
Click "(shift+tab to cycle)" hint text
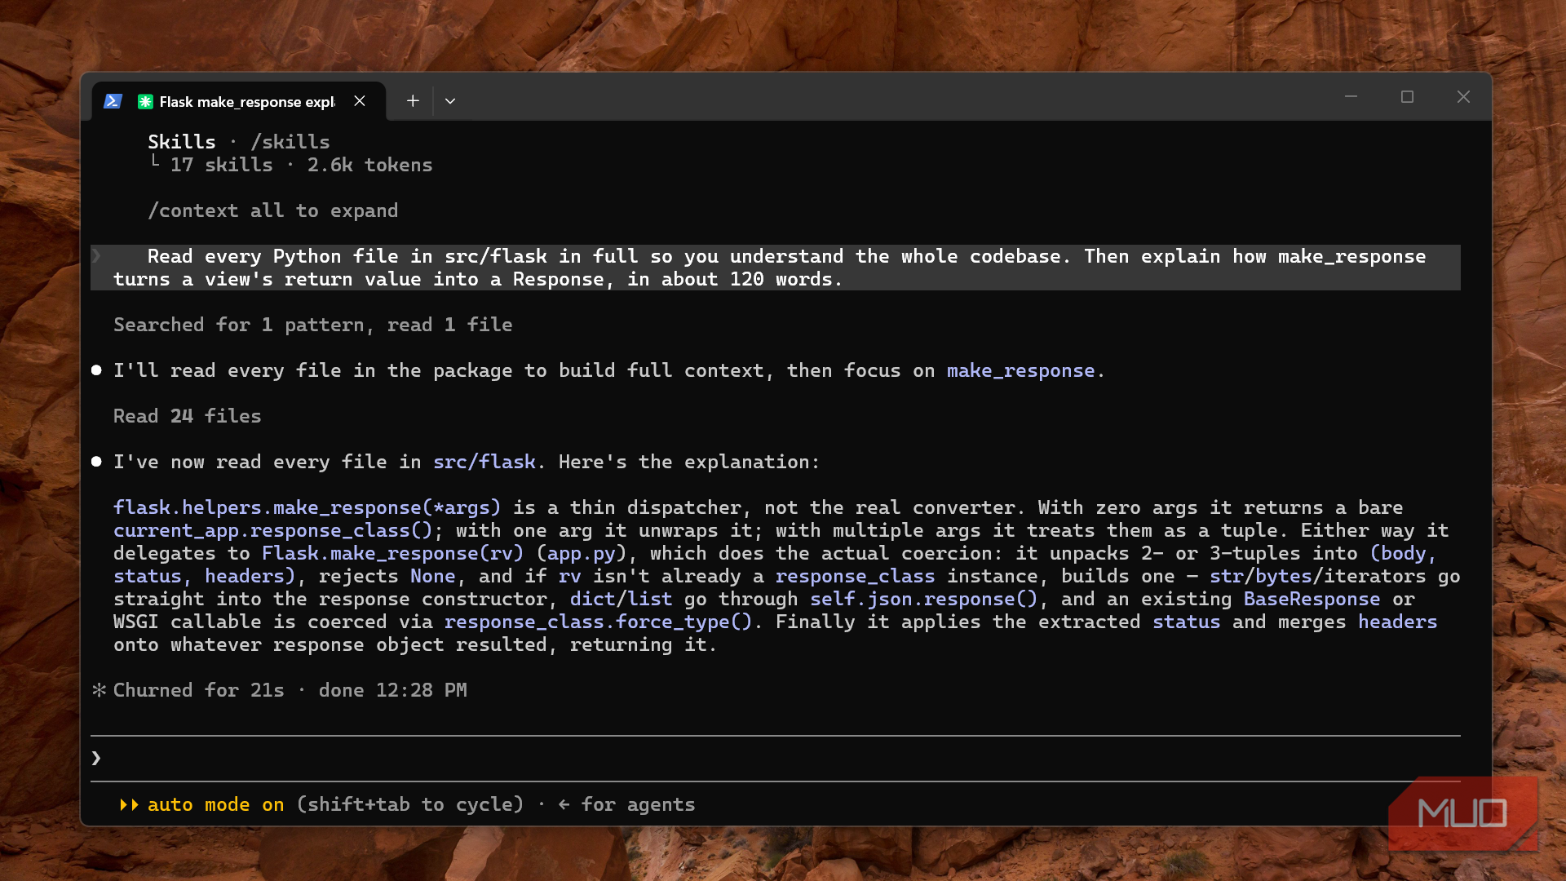[409, 804]
